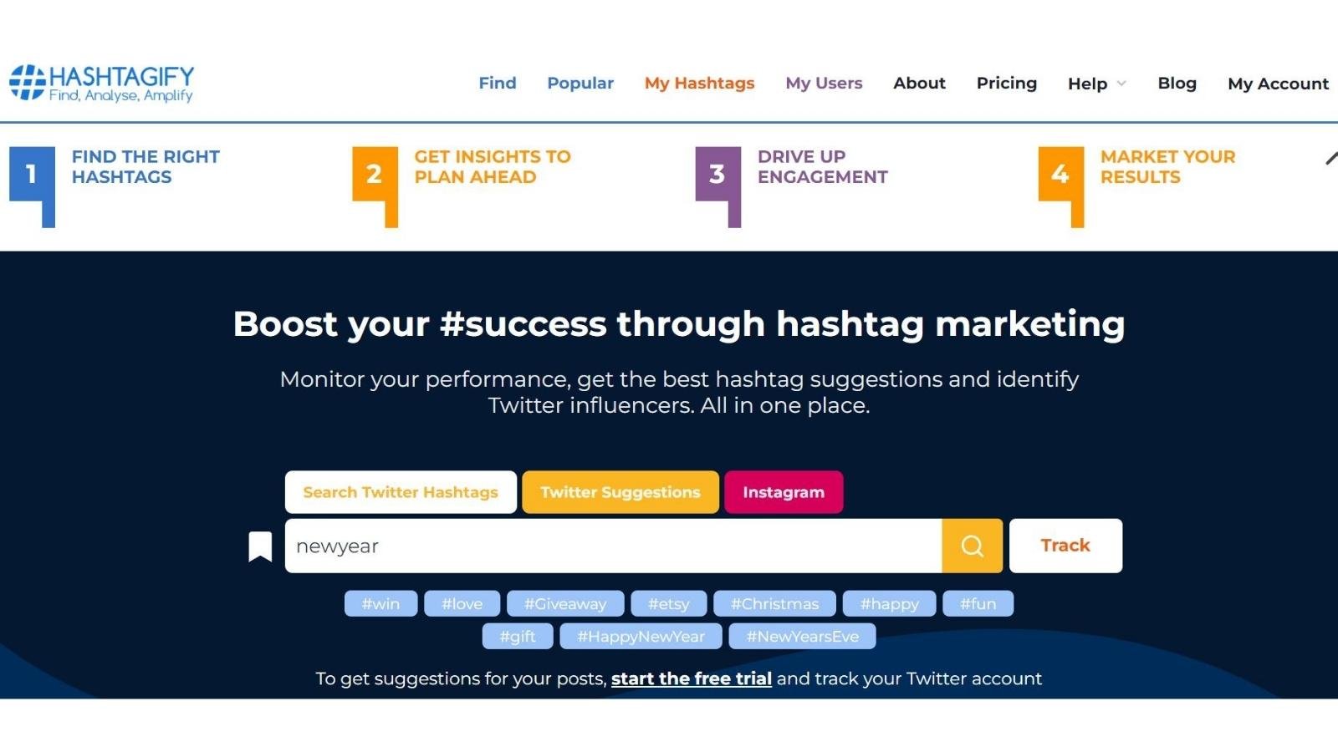
Task: Select the Search Twitter Hashtags tab
Action: pyautogui.click(x=401, y=492)
